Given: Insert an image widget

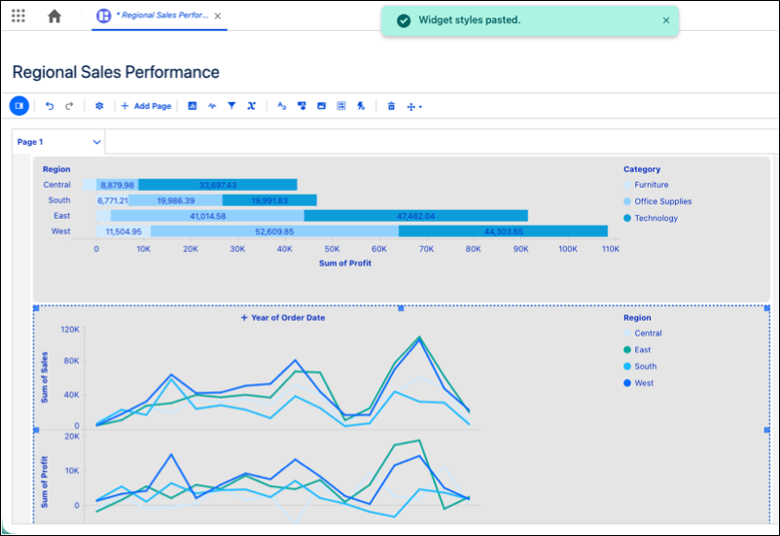Looking at the screenshot, I should coord(321,106).
